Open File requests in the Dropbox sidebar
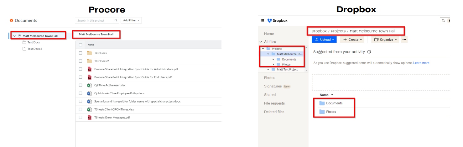The height and width of the screenshot is (147, 463). [x=274, y=103]
